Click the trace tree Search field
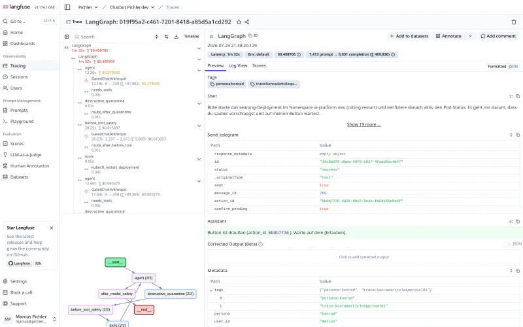523x327 pixels. click(113, 37)
